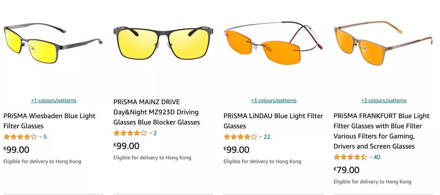This screenshot has height=195, width=440.
Task: Expand rating breakdown chevron for MAiNZ DRiVE
Action: [x=151, y=133]
